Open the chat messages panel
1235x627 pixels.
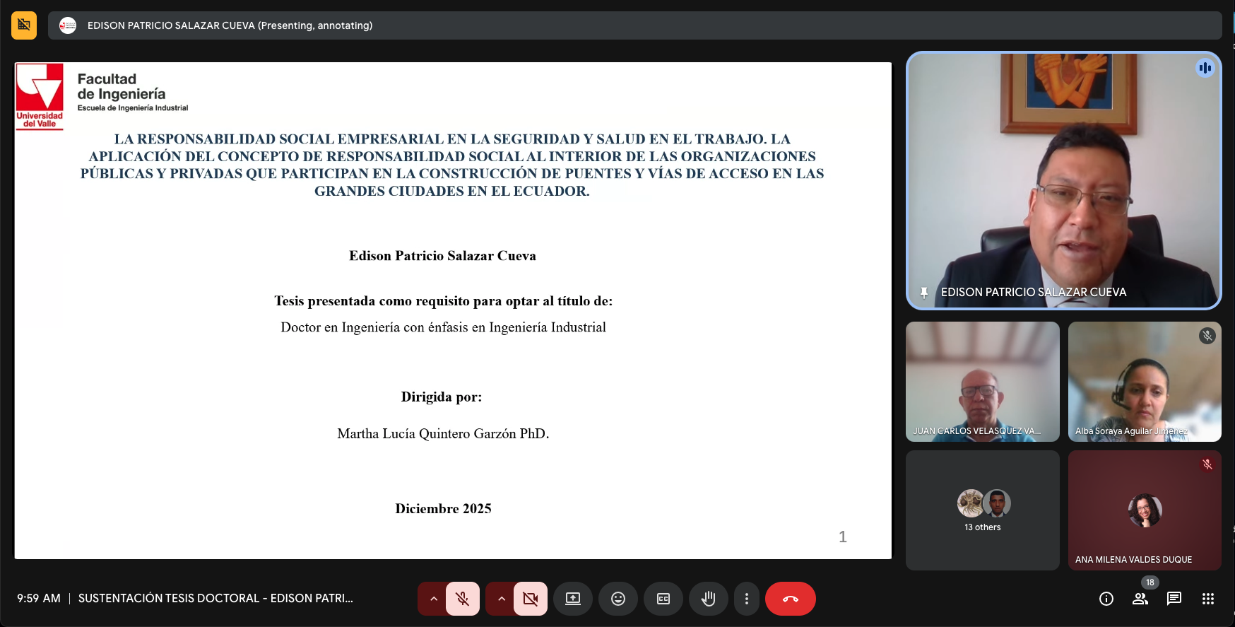1174,599
